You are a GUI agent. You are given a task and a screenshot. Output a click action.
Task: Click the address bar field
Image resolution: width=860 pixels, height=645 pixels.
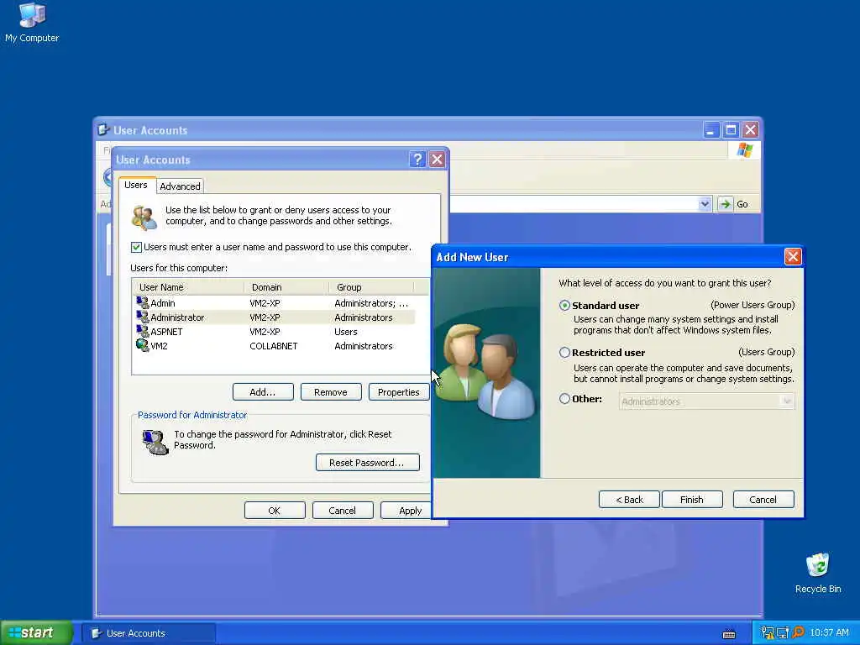tap(573, 204)
